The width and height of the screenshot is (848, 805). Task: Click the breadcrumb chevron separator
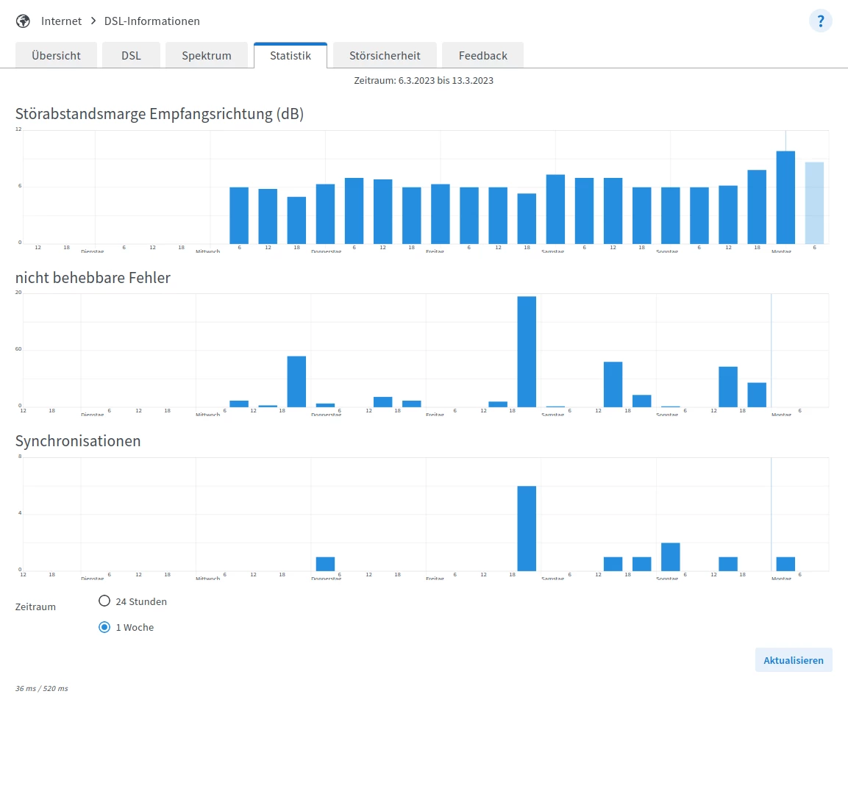coord(93,21)
